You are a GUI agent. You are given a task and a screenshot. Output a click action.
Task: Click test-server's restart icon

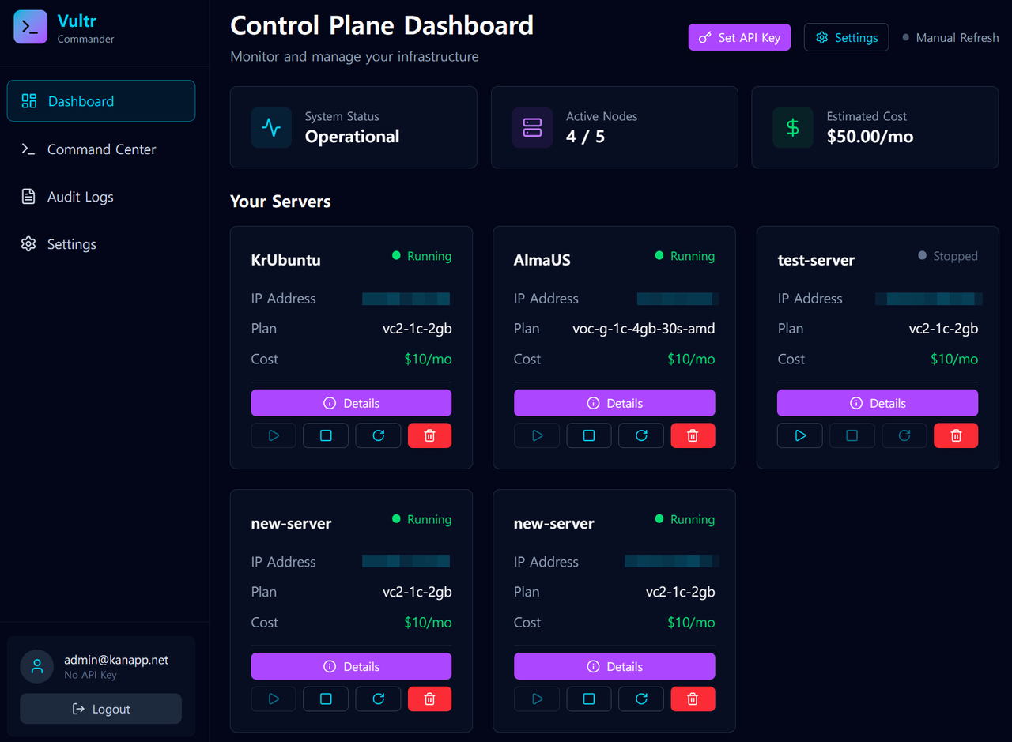[904, 435]
